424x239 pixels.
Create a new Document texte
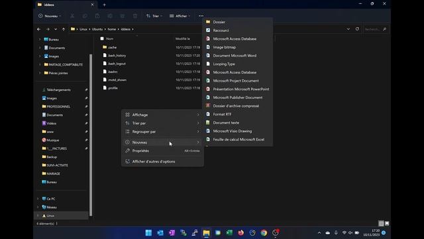237,122
